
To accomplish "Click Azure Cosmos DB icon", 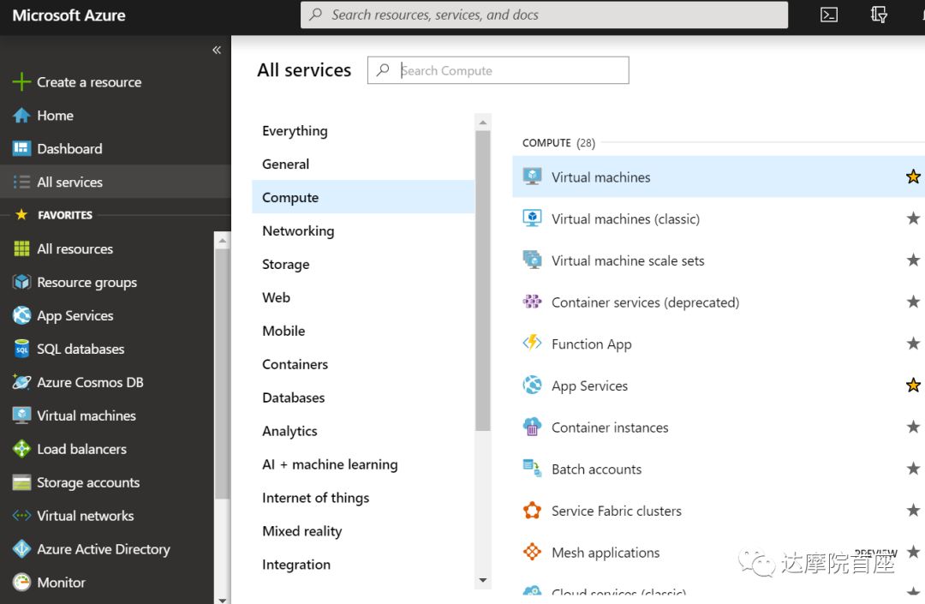I will point(21,382).
